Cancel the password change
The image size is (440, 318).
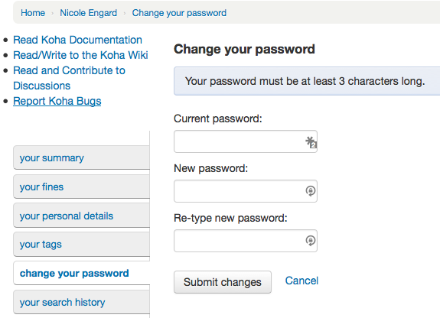pyautogui.click(x=301, y=281)
